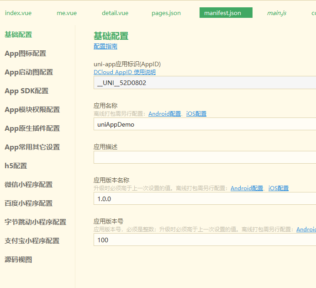The image size is (316, 288).
Task: Go to App常用其它设置
Action: (x=32, y=147)
